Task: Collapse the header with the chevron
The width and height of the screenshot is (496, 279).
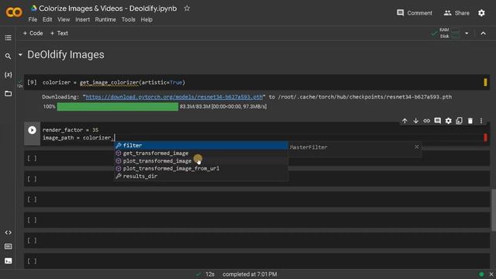Action: click(x=484, y=33)
